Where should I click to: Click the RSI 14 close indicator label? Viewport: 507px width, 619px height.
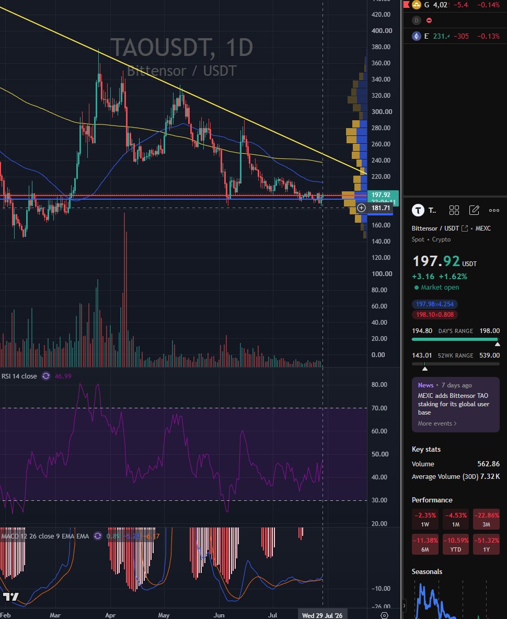click(19, 376)
